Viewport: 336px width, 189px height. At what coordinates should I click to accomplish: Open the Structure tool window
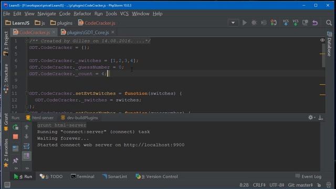[x=6, y=78]
